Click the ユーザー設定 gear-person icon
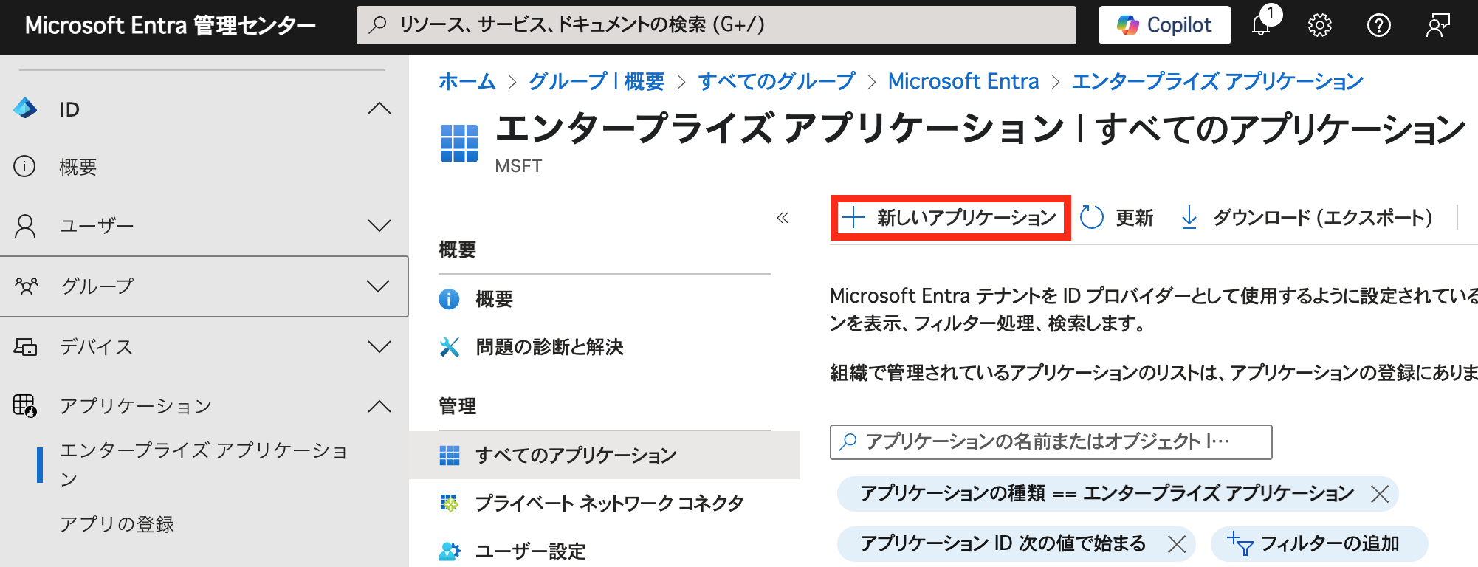Viewport: 1478px width, 567px height. 449,551
